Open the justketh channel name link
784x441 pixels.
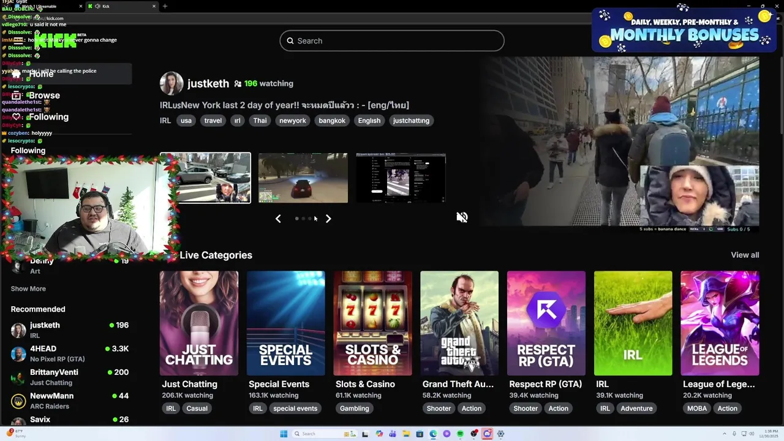(208, 83)
